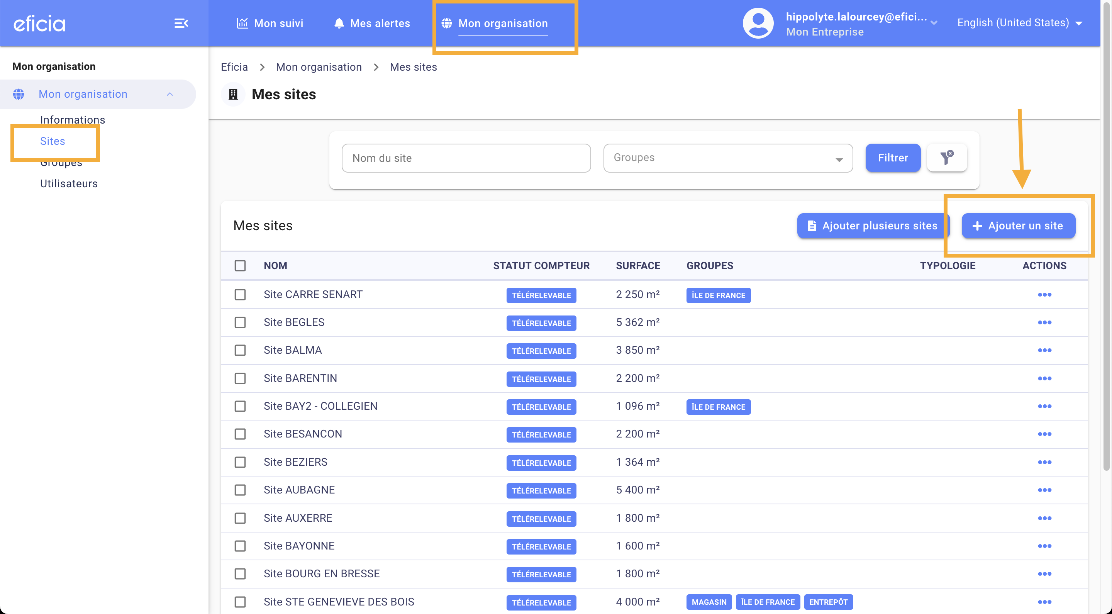
Task: Open actions menu for Site AUXERRE
Action: click(1045, 518)
